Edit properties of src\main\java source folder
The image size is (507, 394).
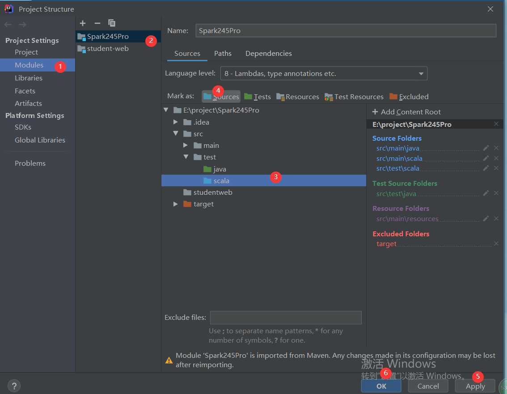point(486,148)
